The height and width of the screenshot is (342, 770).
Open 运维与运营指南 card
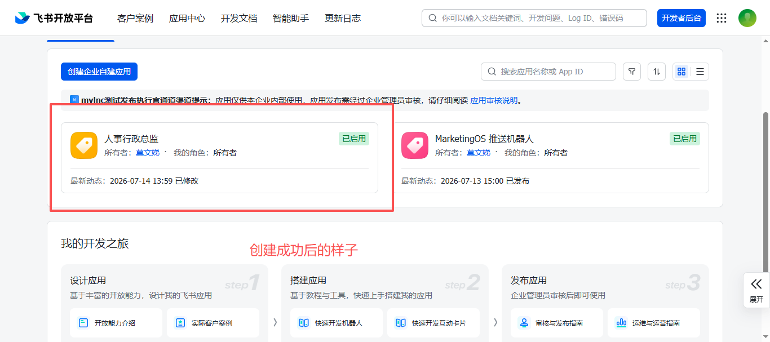pos(654,323)
